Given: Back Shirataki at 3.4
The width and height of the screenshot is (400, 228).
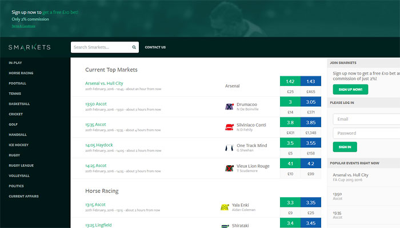Looking at the screenshot, I should 290,223.
